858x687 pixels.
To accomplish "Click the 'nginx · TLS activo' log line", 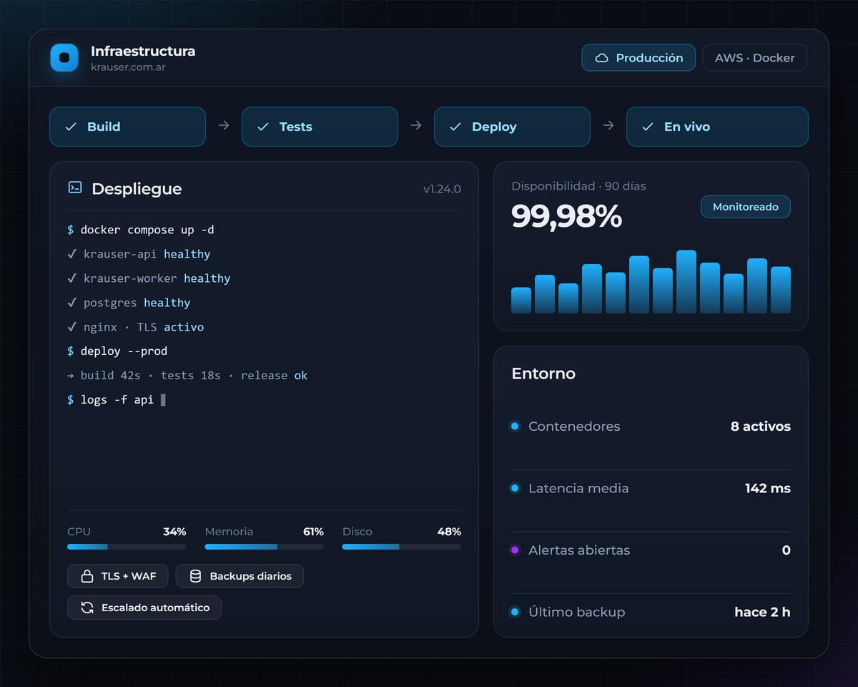I will click(136, 327).
